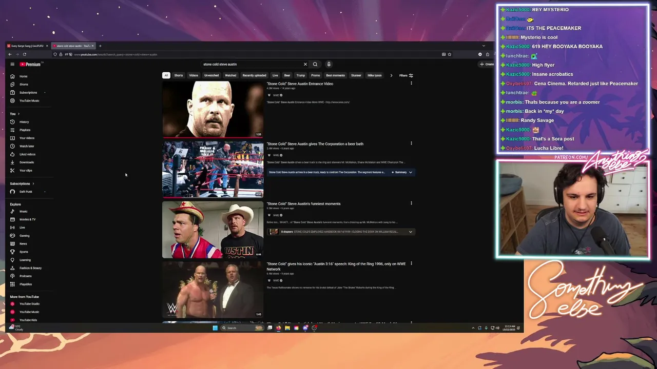Open "Steve Austin's funniest moments" title link
657x369 pixels.
click(x=303, y=203)
